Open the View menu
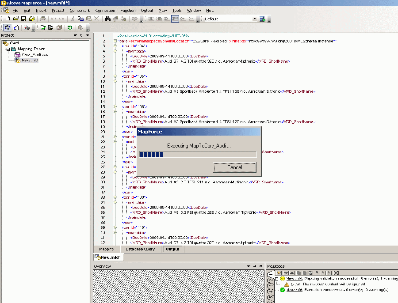398x303 pixels. pos(163,11)
